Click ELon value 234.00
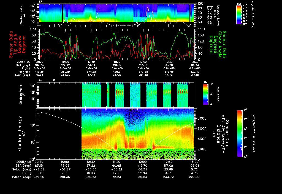 pos(65,75)
